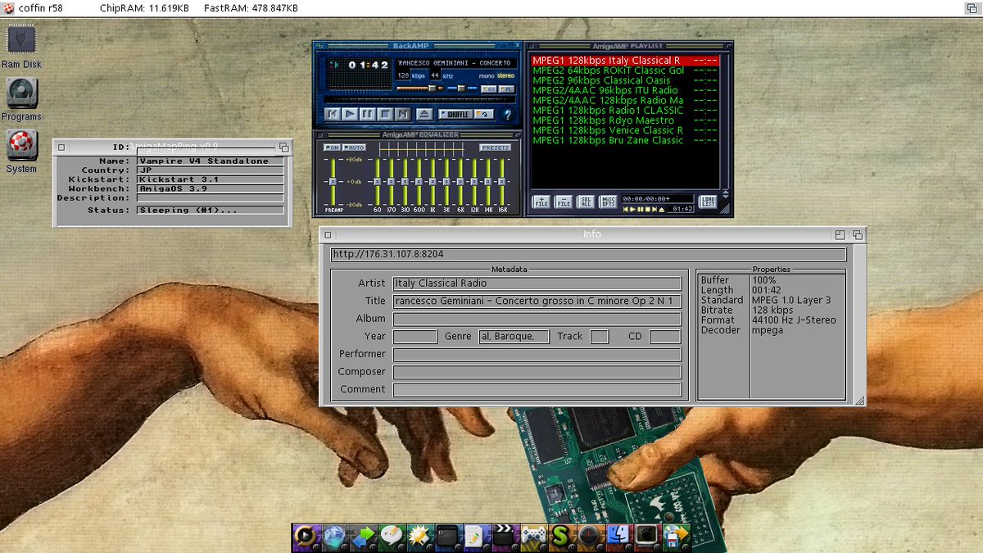Select 'MPEG1 128kbps Italy Classical R' playlist entry
983x553 pixels.
[625, 61]
